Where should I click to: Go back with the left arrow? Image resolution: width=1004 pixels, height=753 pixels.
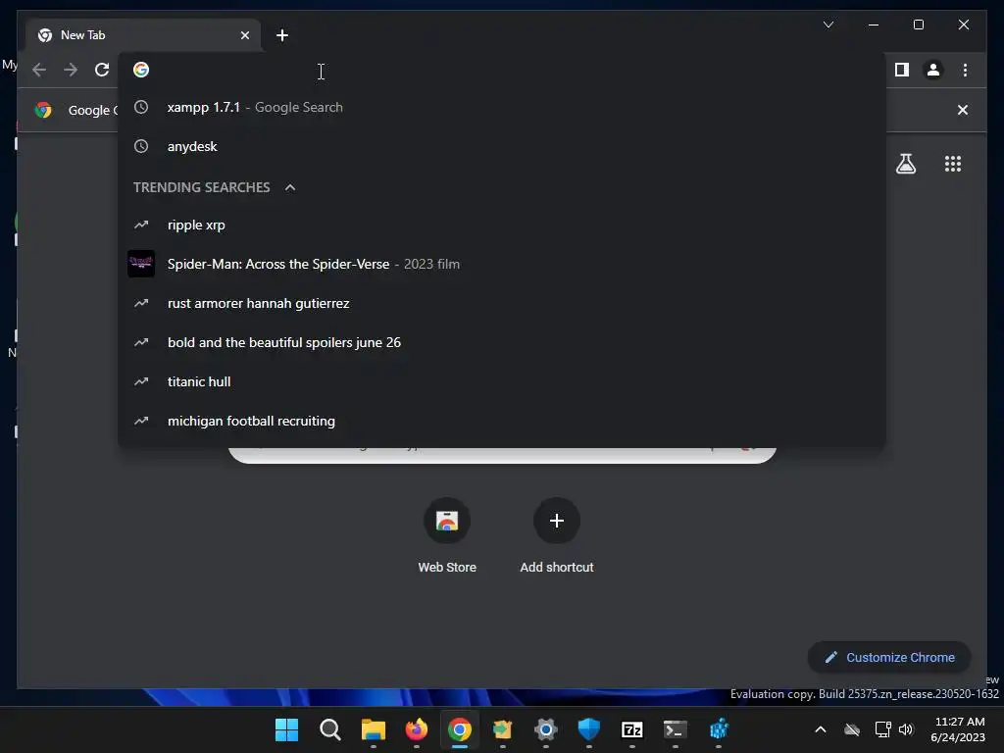[39, 70]
